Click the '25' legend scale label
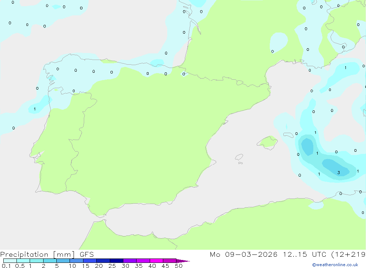Screen dimensions: 366x268 [x=112, y=266]
